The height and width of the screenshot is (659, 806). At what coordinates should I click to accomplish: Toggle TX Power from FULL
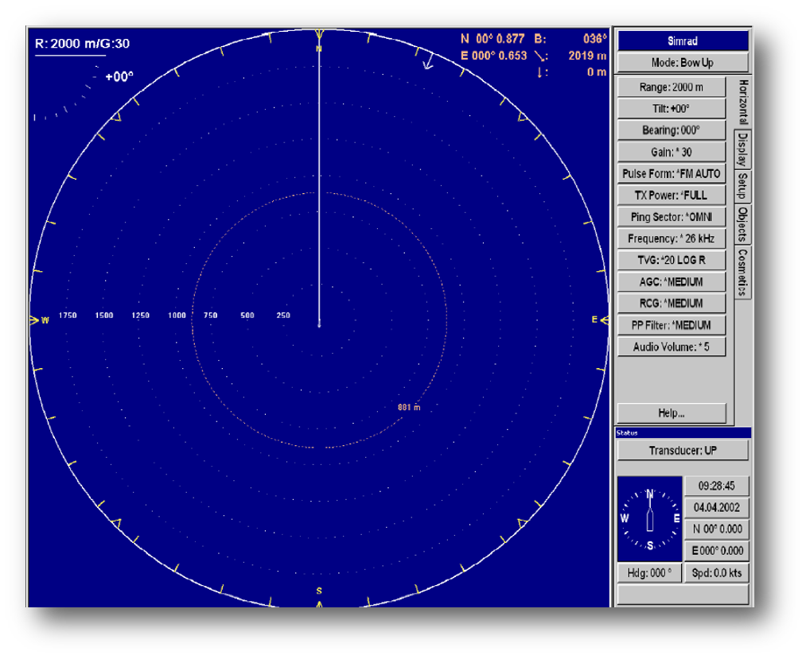671,195
